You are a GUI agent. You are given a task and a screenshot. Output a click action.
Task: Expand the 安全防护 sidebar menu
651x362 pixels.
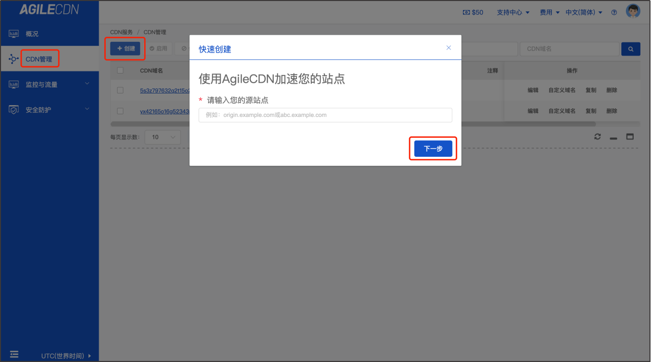tap(50, 110)
